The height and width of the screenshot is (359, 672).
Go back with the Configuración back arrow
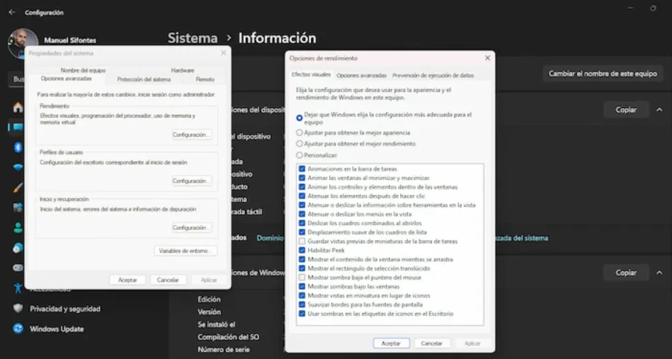(12, 12)
